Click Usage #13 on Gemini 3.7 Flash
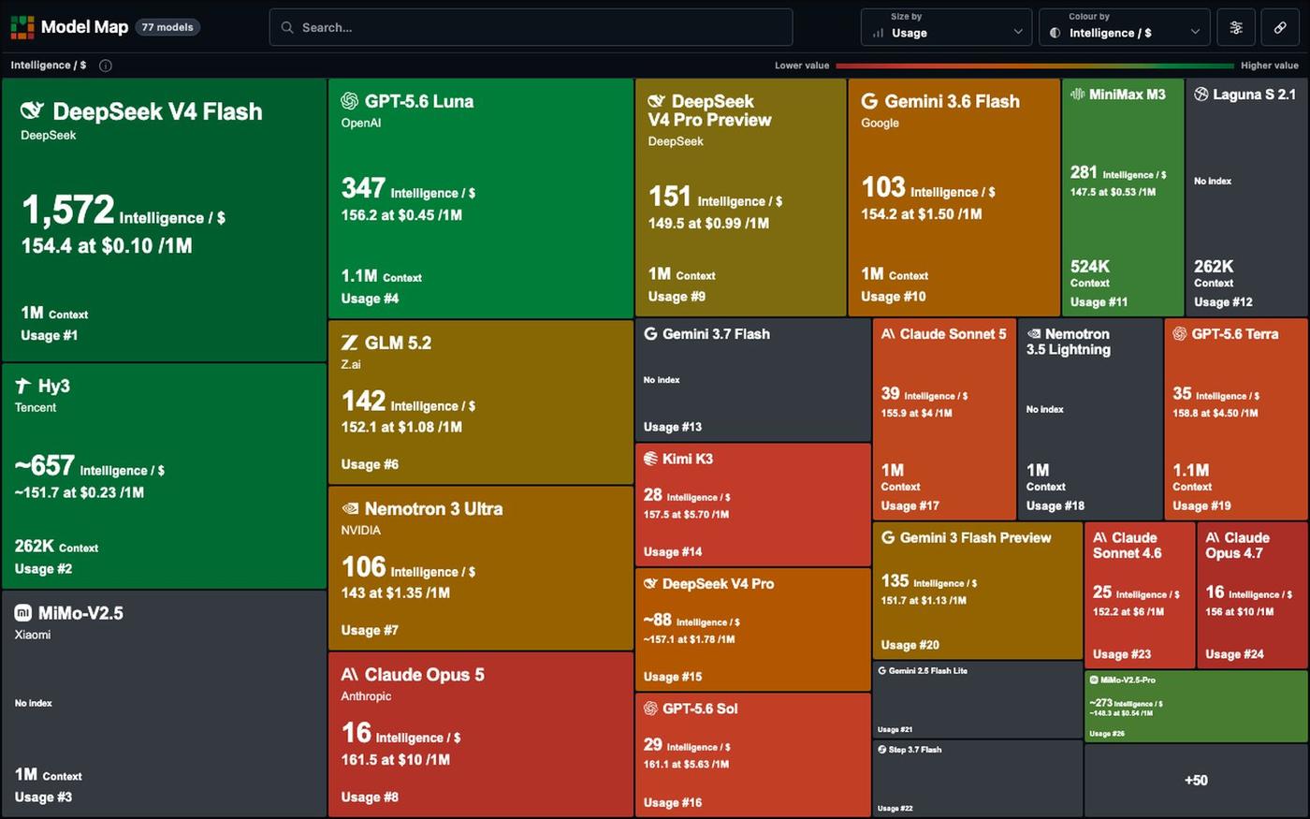 click(672, 427)
